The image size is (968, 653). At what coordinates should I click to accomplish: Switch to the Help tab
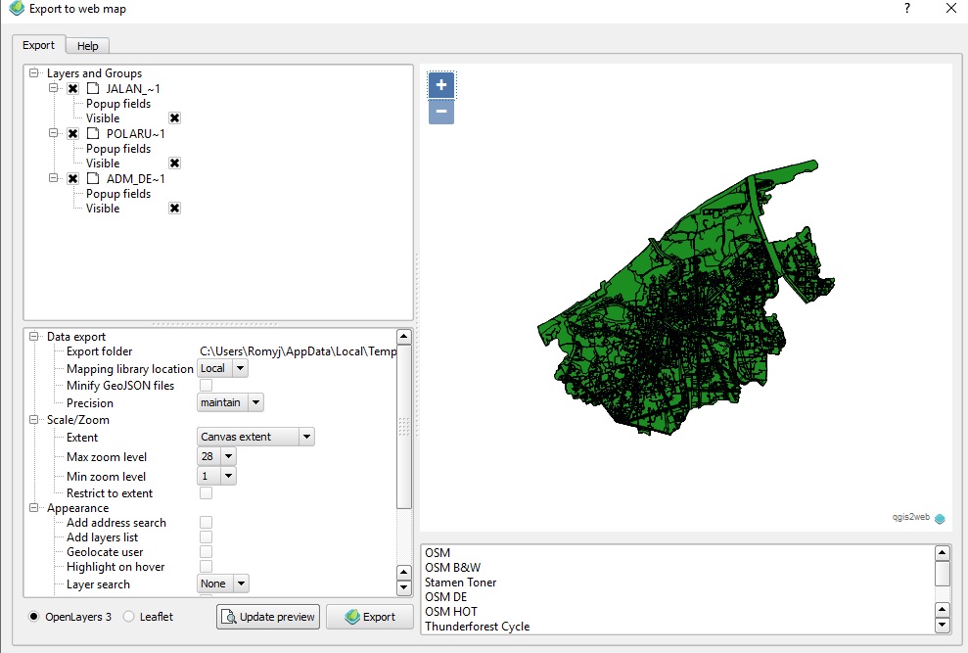coord(87,45)
